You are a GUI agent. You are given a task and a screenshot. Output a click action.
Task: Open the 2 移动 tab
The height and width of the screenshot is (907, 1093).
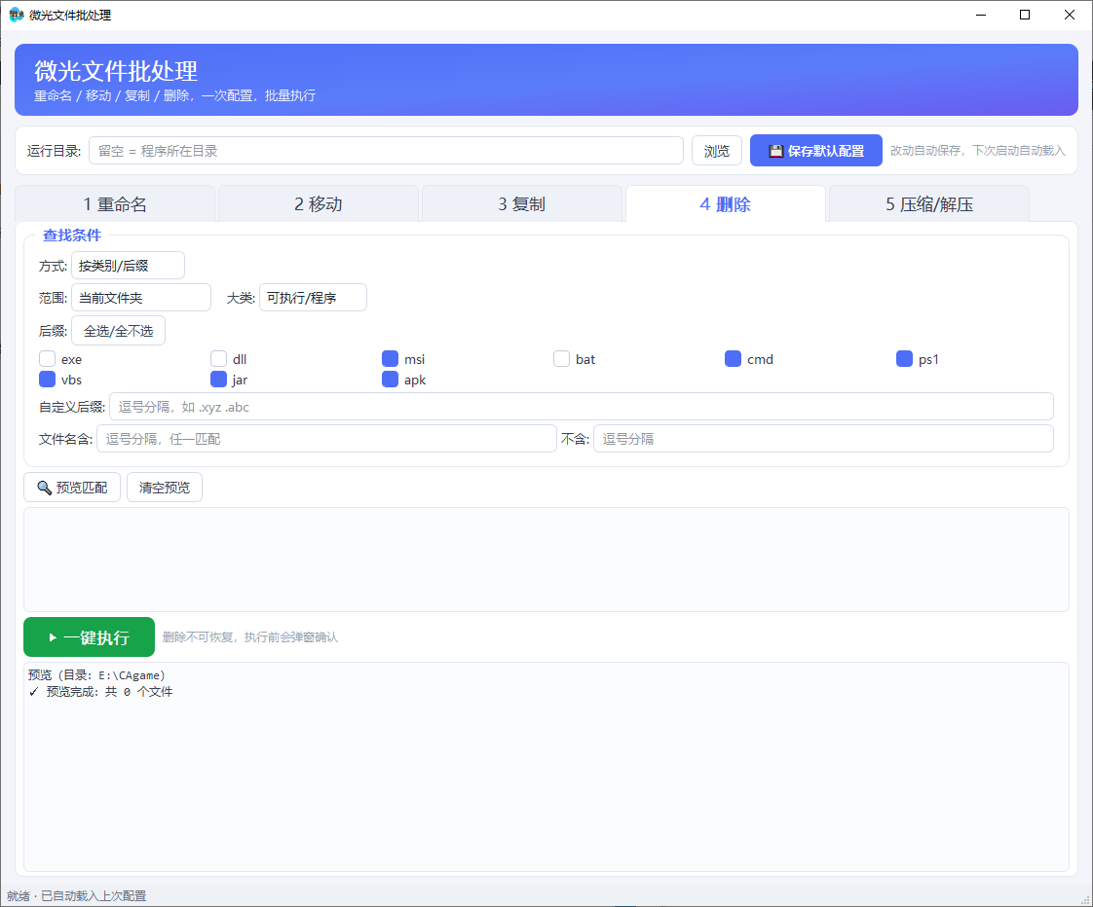[319, 204]
